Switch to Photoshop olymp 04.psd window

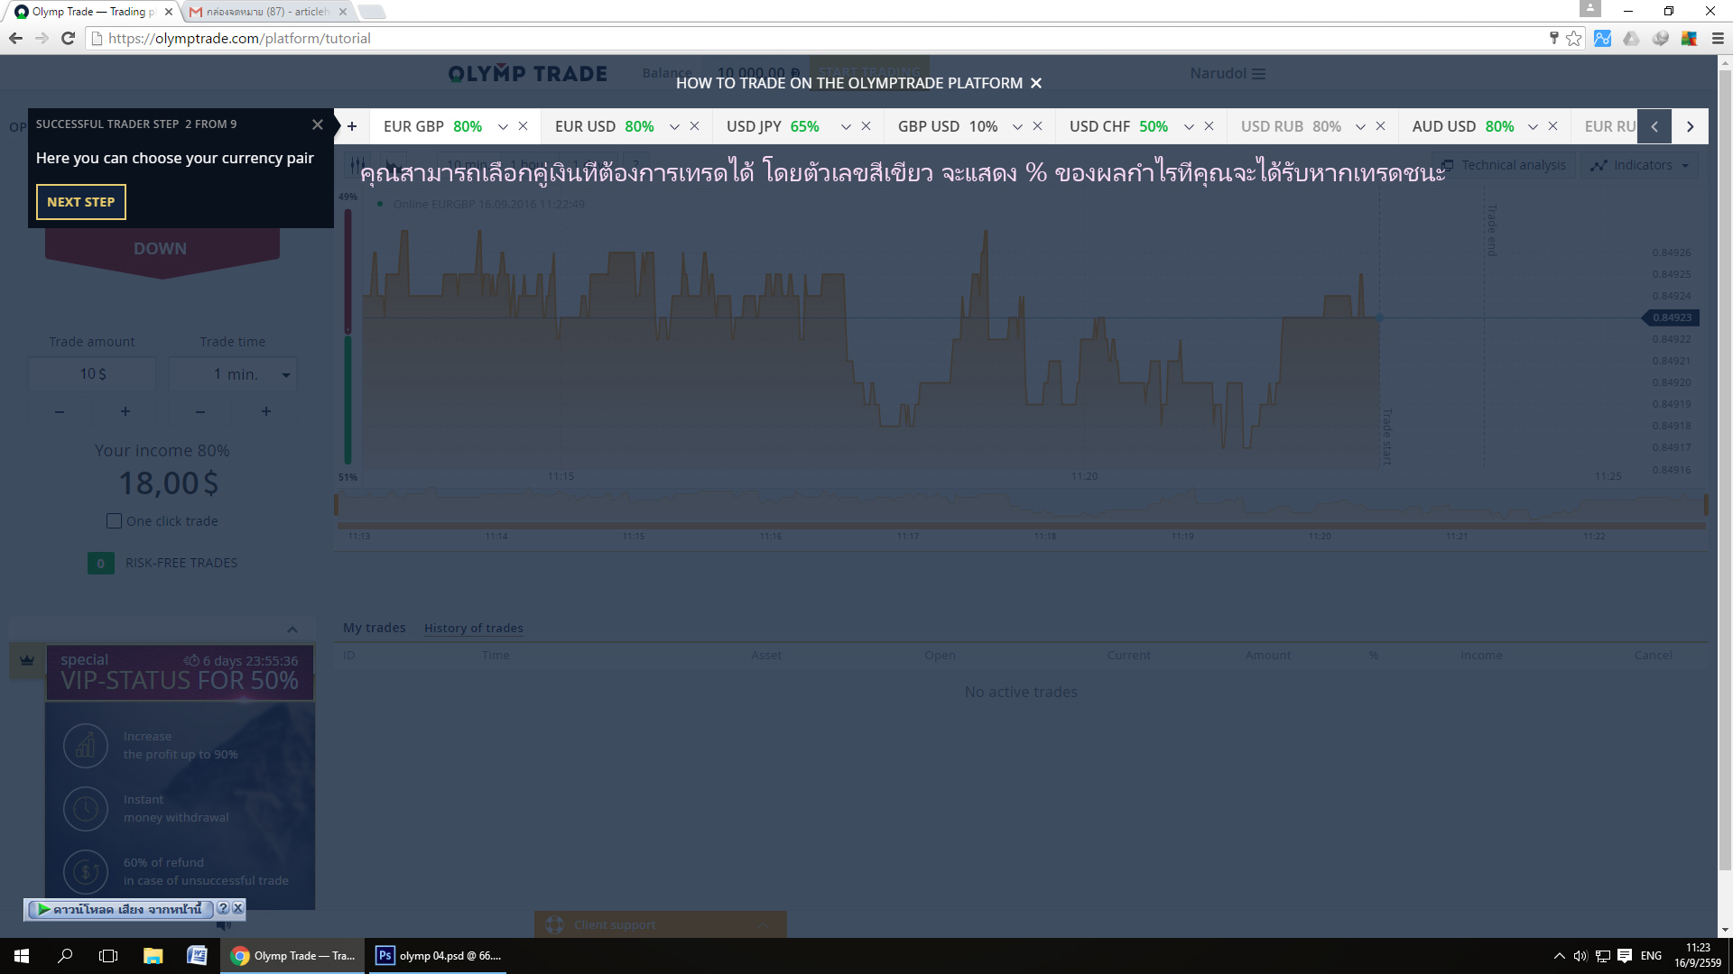pyautogui.click(x=438, y=956)
